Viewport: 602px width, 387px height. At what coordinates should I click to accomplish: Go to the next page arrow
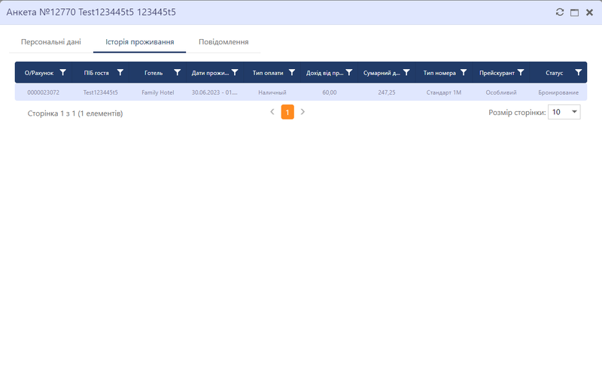[x=303, y=112]
